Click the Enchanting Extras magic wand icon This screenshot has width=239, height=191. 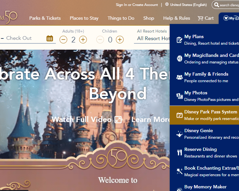[179, 171]
